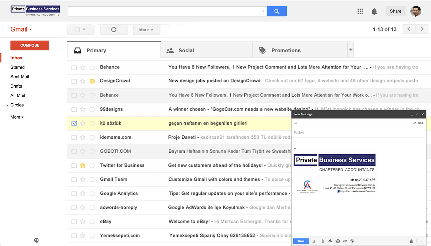Switch to the Promotions tab
The height and width of the screenshot is (246, 431).
click(300, 50)
